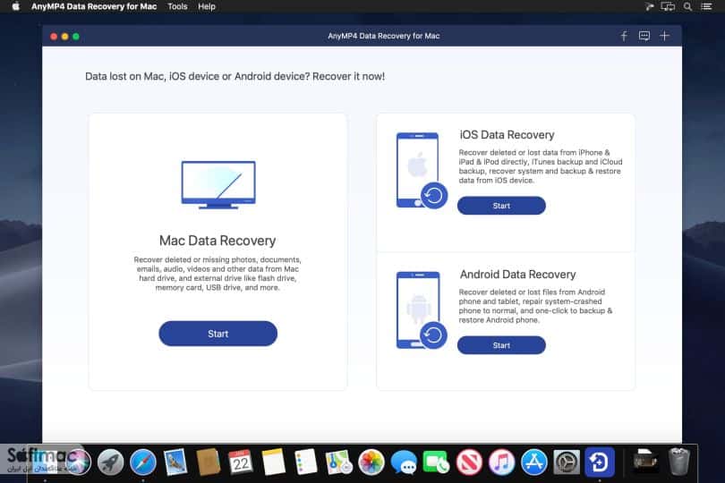Open Notification Center list icon
725x483 pixels.
pos(706,6)
